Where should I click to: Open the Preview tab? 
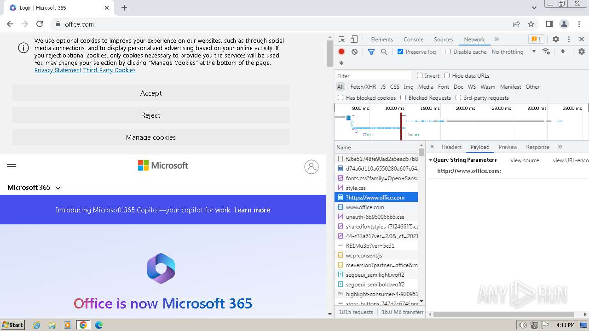[508, 147]
